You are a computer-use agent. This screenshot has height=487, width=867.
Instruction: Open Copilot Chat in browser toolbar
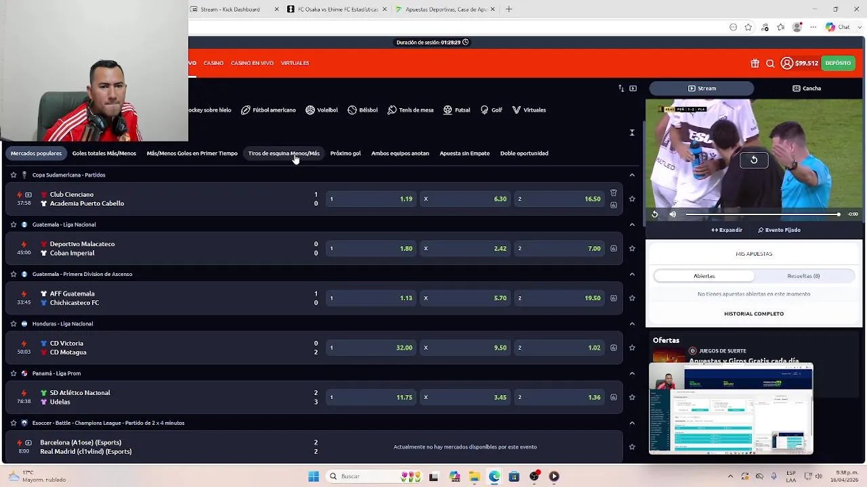838,27
